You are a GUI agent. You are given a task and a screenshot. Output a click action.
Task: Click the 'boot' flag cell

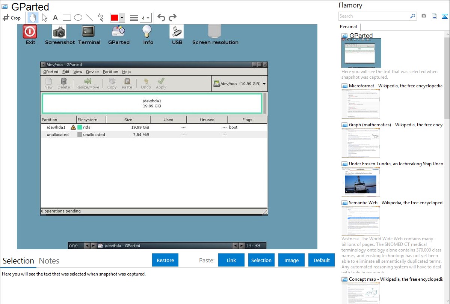point(233,127)
